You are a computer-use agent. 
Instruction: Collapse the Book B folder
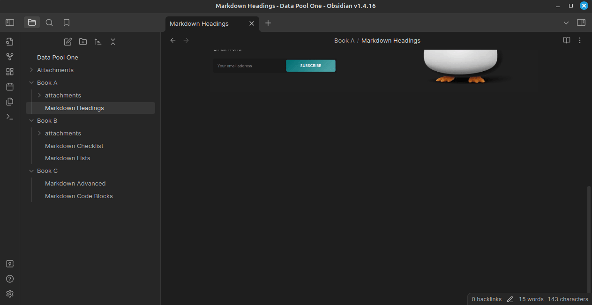(x=31, y=121)
